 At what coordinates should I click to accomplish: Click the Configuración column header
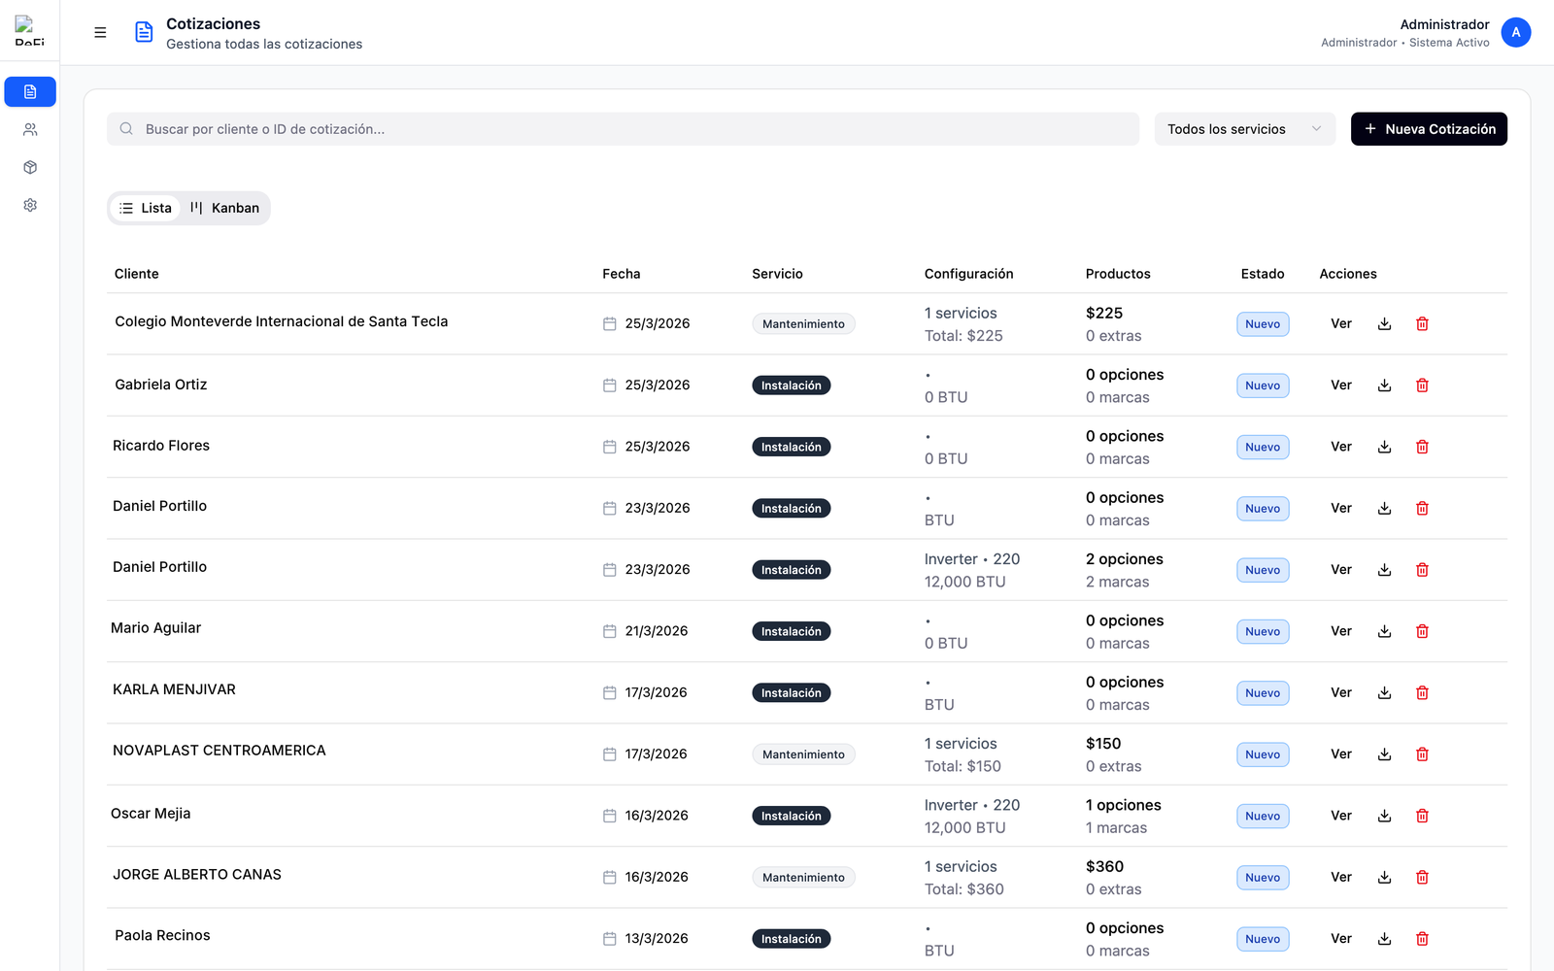[x=968, y=274]
